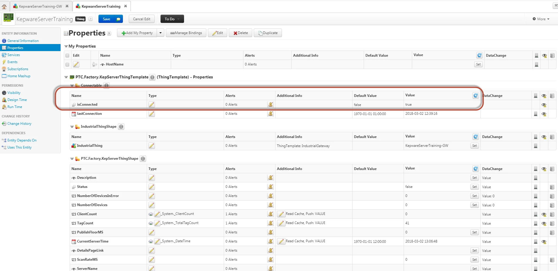Open Uses This Entity link
Screen dimensions: 558x271
point(19,147)
